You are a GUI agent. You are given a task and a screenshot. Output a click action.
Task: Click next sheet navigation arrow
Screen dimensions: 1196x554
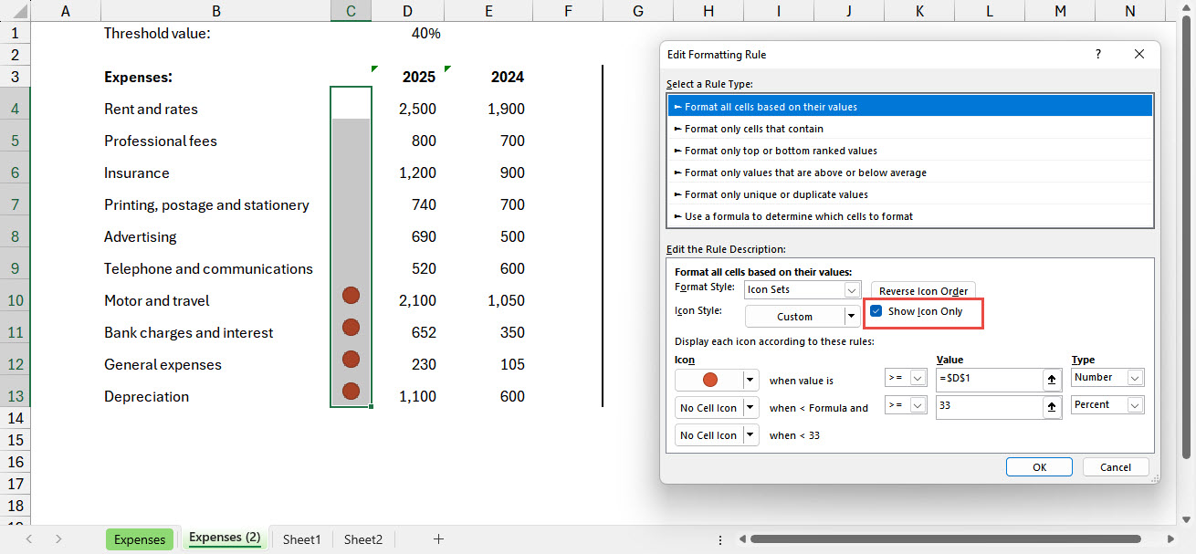coord(58,539)
